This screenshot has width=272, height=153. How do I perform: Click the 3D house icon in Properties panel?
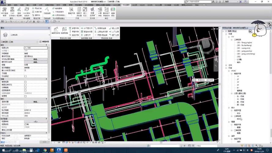pyautogui.click(x=5, y=35)
